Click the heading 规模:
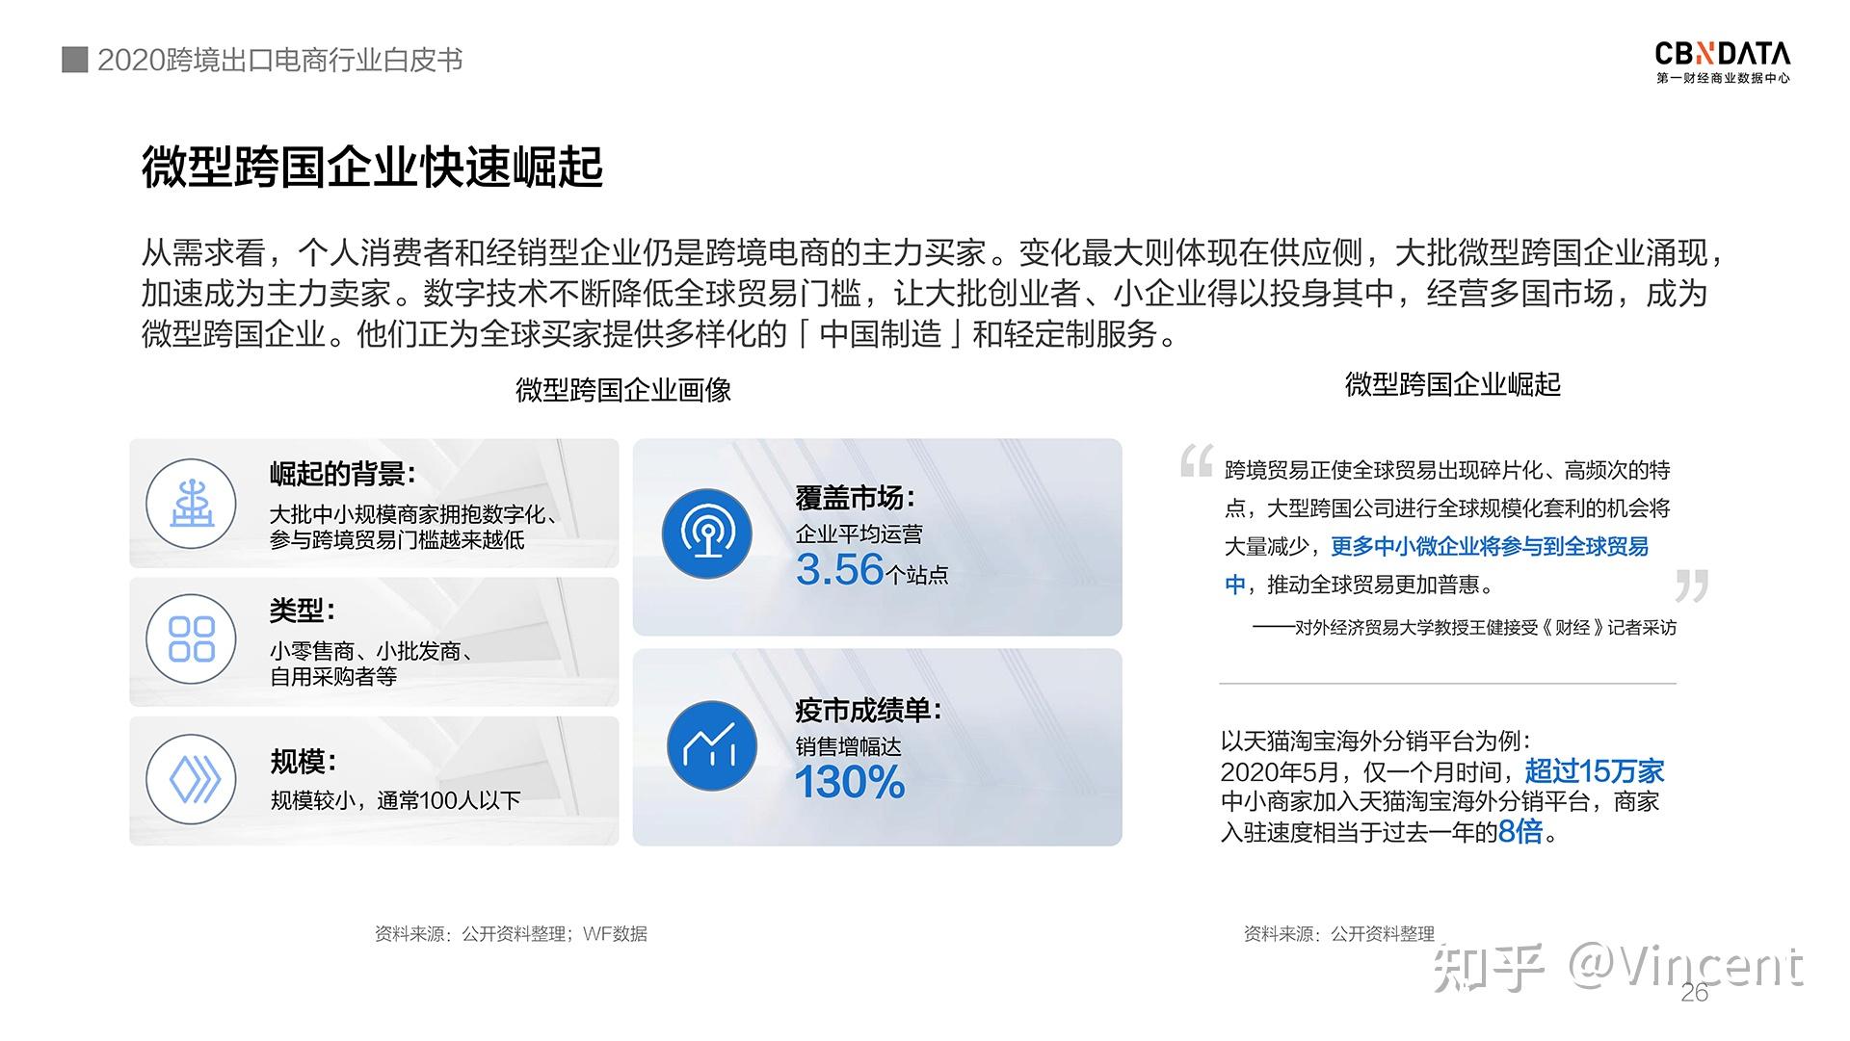This screenshot has height=1041, width=1850. 304,762
